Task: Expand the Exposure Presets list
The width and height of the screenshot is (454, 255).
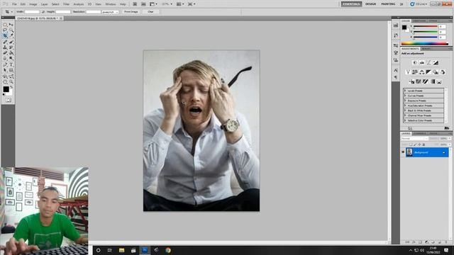Action: click(x=405, y=101)
